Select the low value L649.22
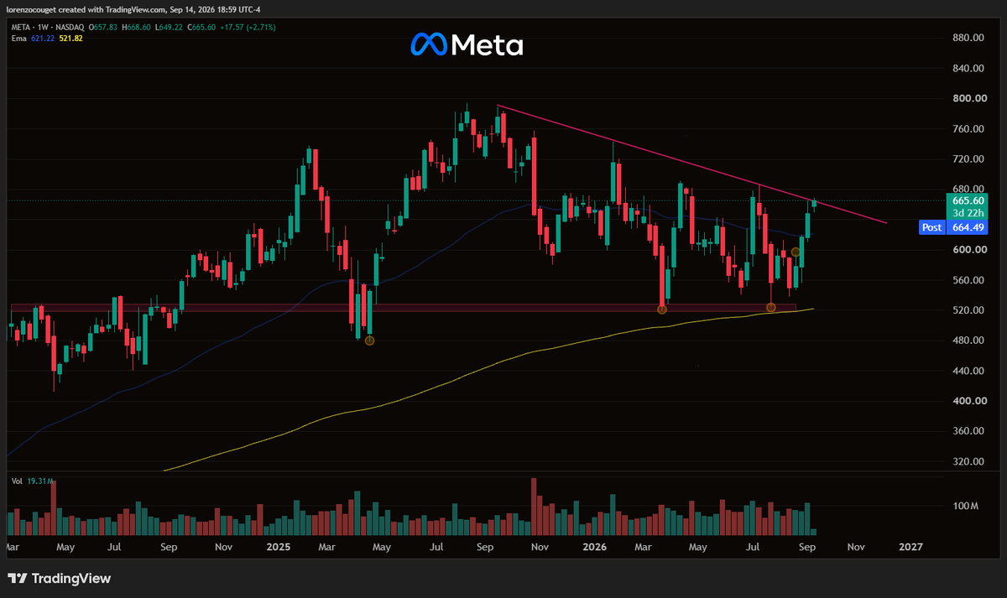1007x598 pixels. (170, 27)
